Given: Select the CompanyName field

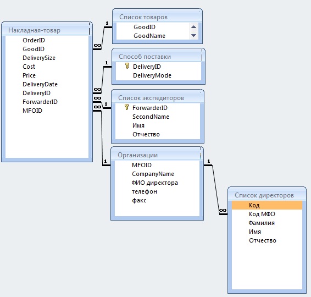Looking at the screenshot, I should tap(157, 174).
